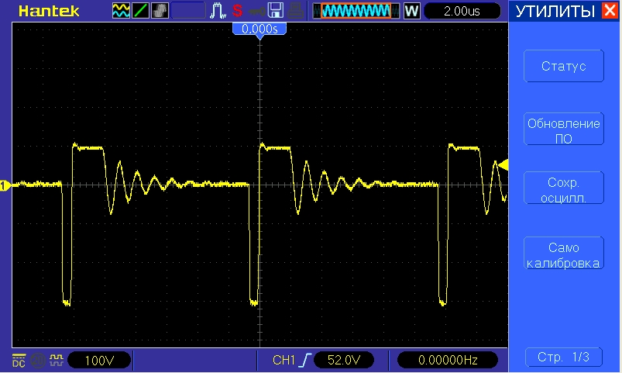Click the waveform memory position bar

356,11
